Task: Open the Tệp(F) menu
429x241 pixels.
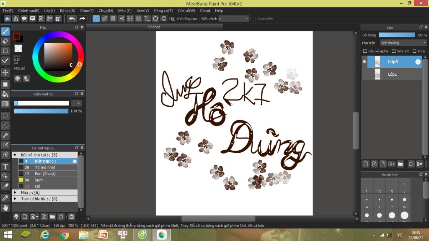Action: coord(8,10)
